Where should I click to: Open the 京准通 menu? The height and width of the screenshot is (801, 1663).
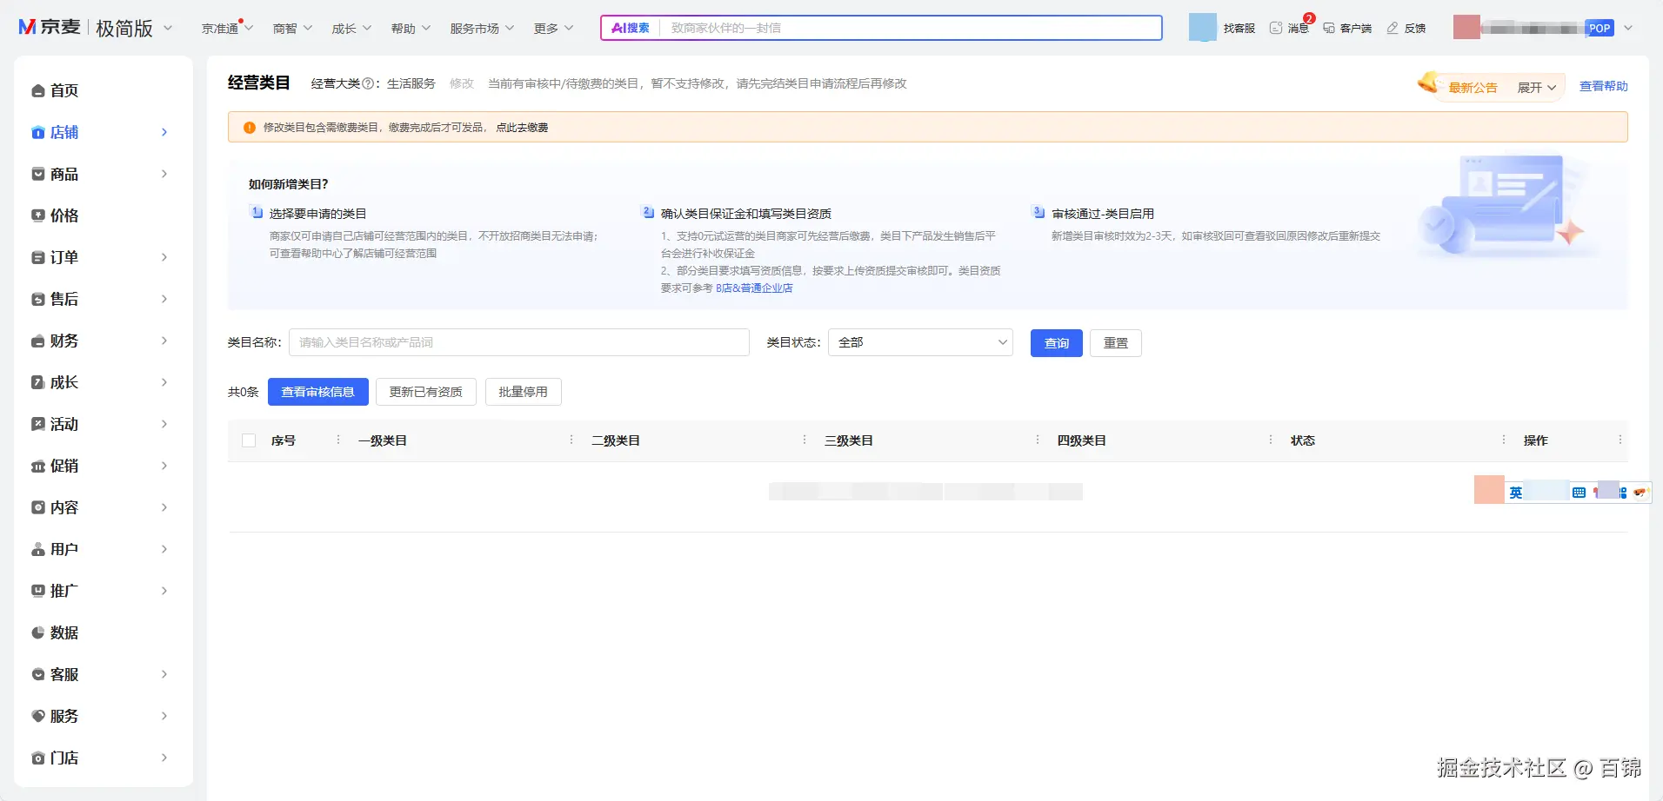220,28
